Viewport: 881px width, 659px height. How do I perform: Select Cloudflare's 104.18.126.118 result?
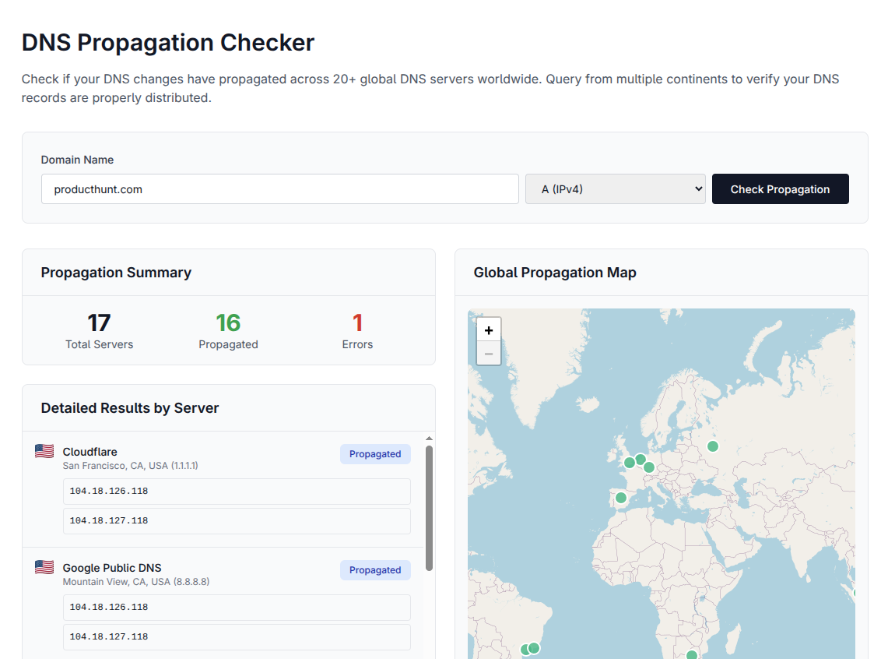tap(237, 492)
